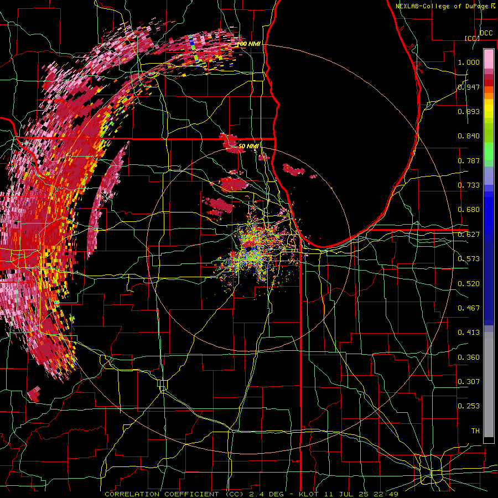Screen dimensions: 498x498
Task: Click the 0.573 color scale label
Action: [469, 259]
